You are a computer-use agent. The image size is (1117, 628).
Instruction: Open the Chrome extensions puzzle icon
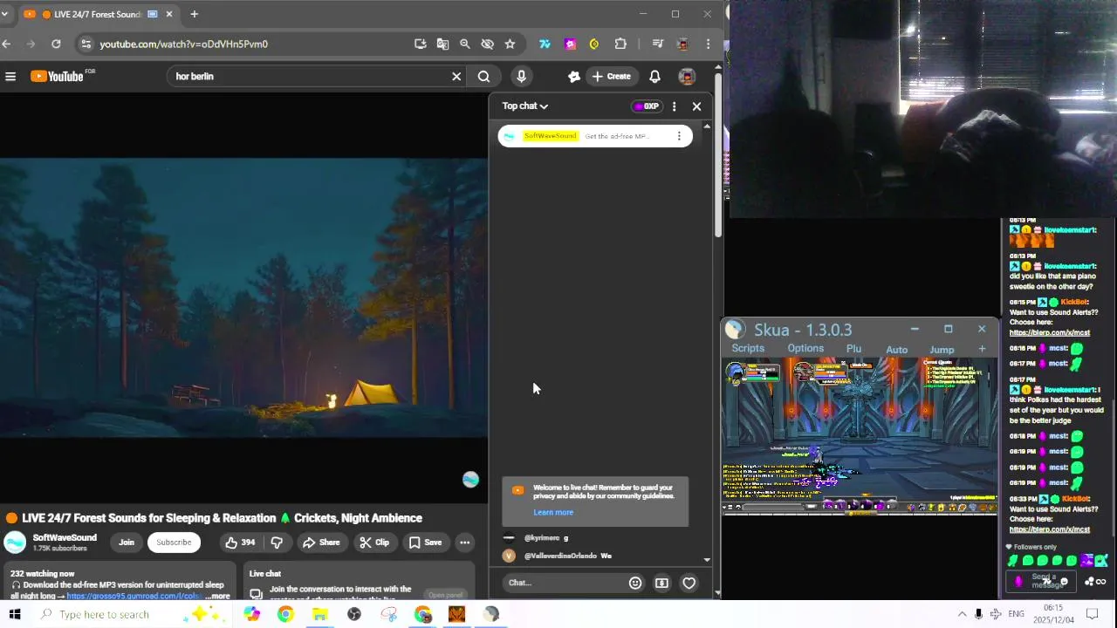point(620,44)
